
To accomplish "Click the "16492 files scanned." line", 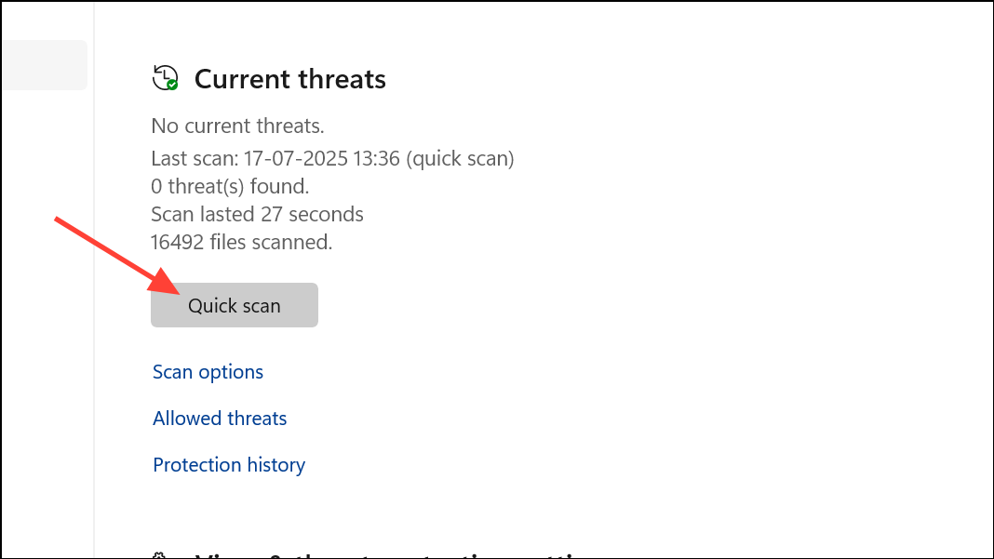I will (241, 242).
